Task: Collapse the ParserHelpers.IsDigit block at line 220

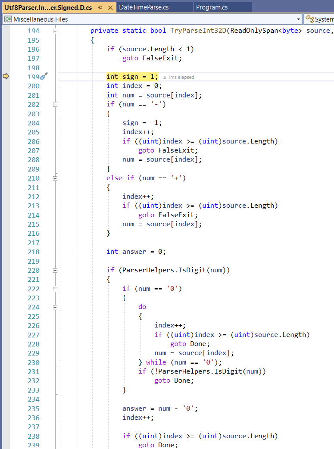Action: point(55,270)
